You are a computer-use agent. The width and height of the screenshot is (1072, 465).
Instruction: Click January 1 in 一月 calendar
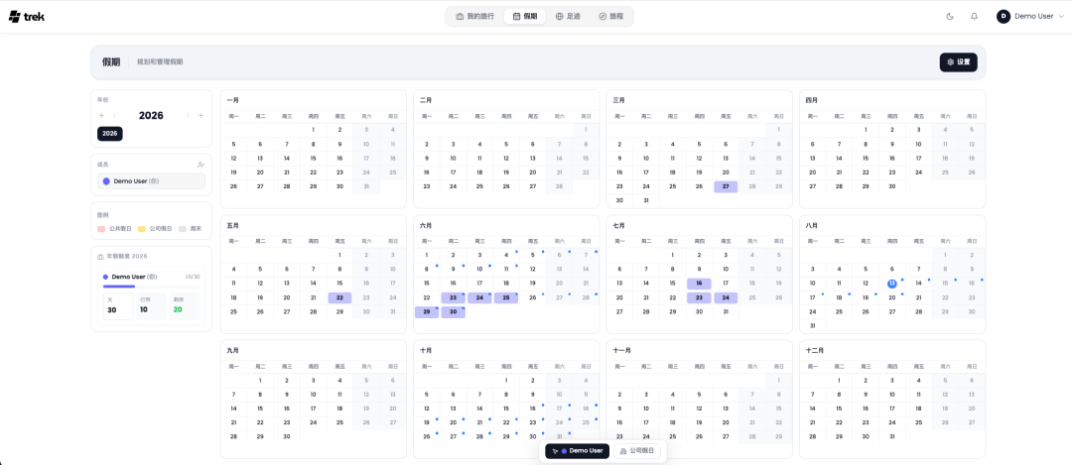[313, 130]
